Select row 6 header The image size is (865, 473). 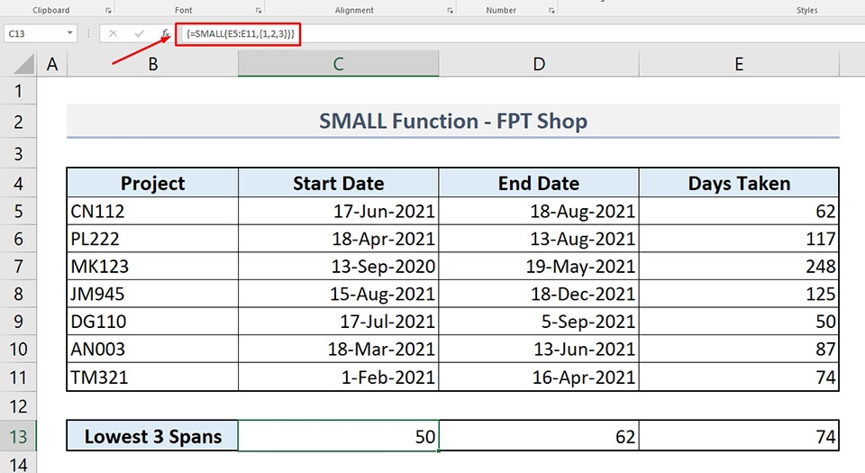[18, 239]
